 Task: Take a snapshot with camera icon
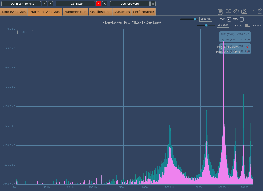click(244, 11)
